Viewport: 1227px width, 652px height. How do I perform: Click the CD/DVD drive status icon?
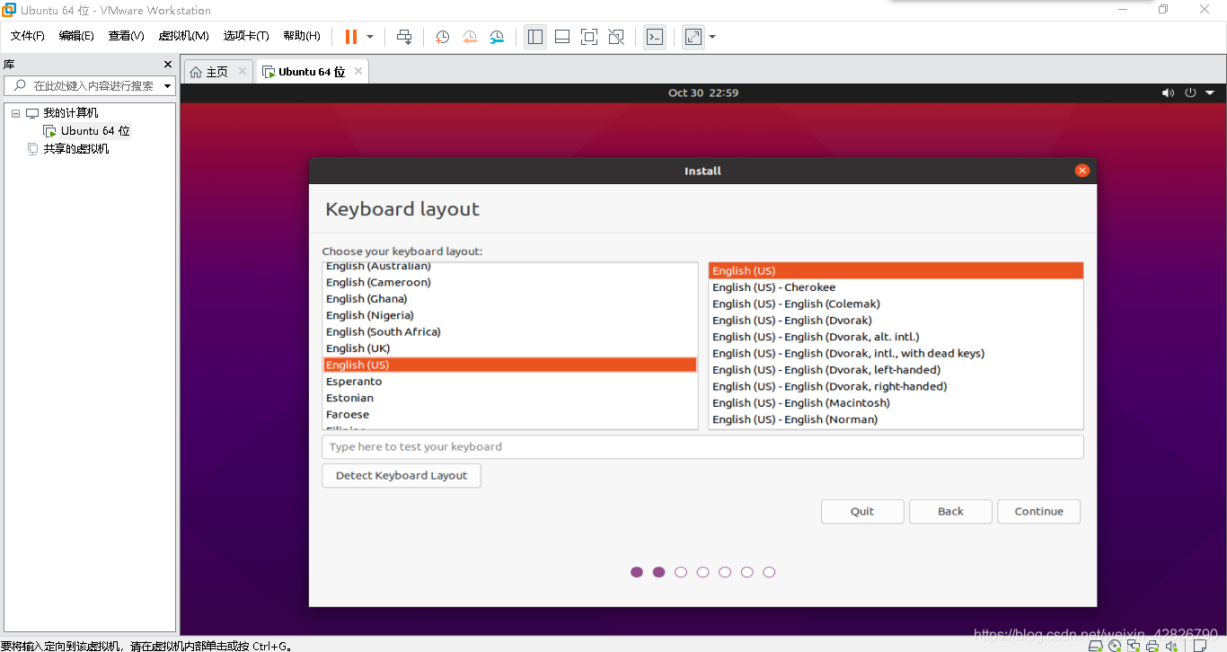pyautogui.click(x=1115, y=645)
